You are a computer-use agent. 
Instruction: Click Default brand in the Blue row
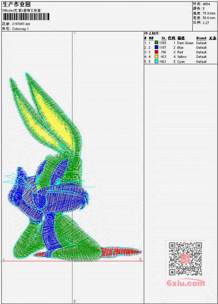[x=201, y=48]
